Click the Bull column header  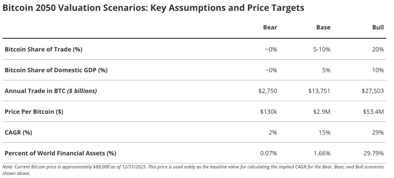click(x=378, y=27)
